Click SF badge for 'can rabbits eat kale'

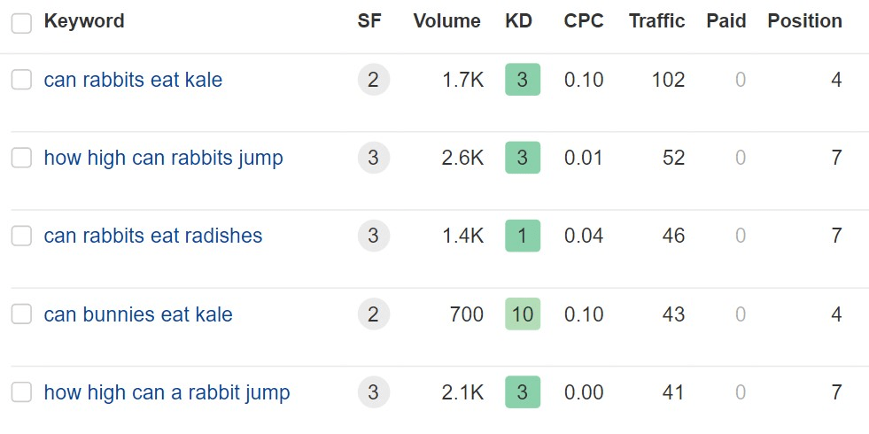pos(373,81)
